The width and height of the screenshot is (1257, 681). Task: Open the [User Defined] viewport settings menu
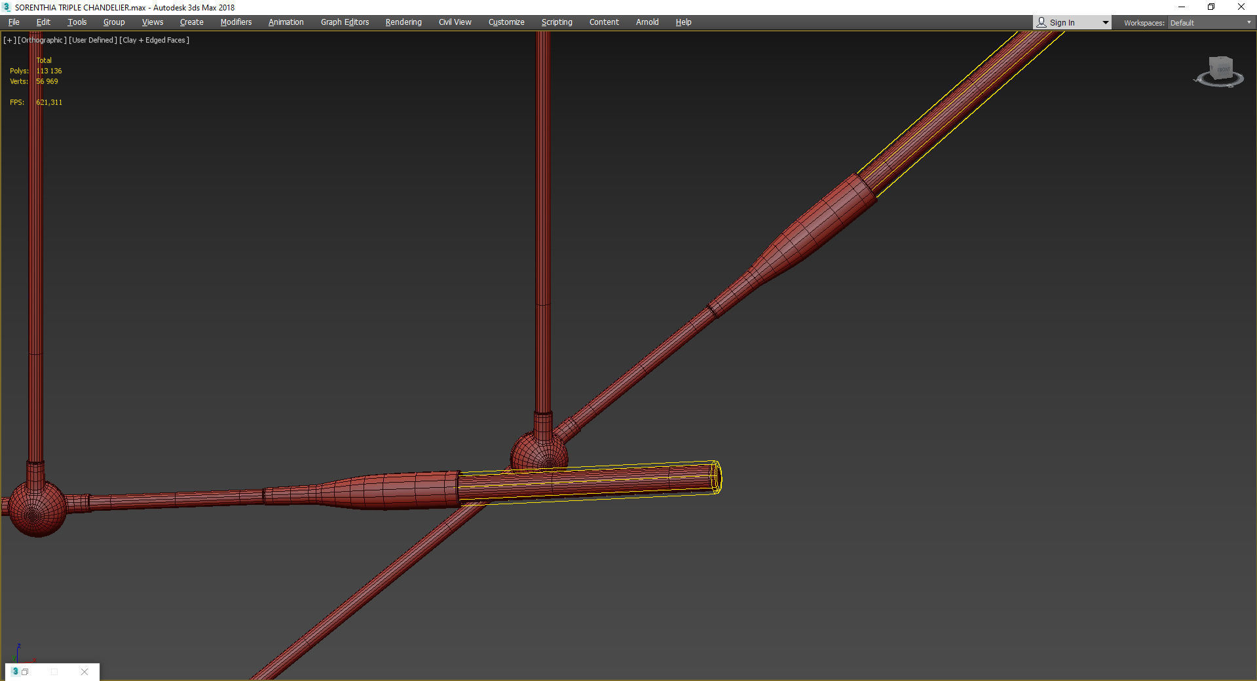[93, 40]
